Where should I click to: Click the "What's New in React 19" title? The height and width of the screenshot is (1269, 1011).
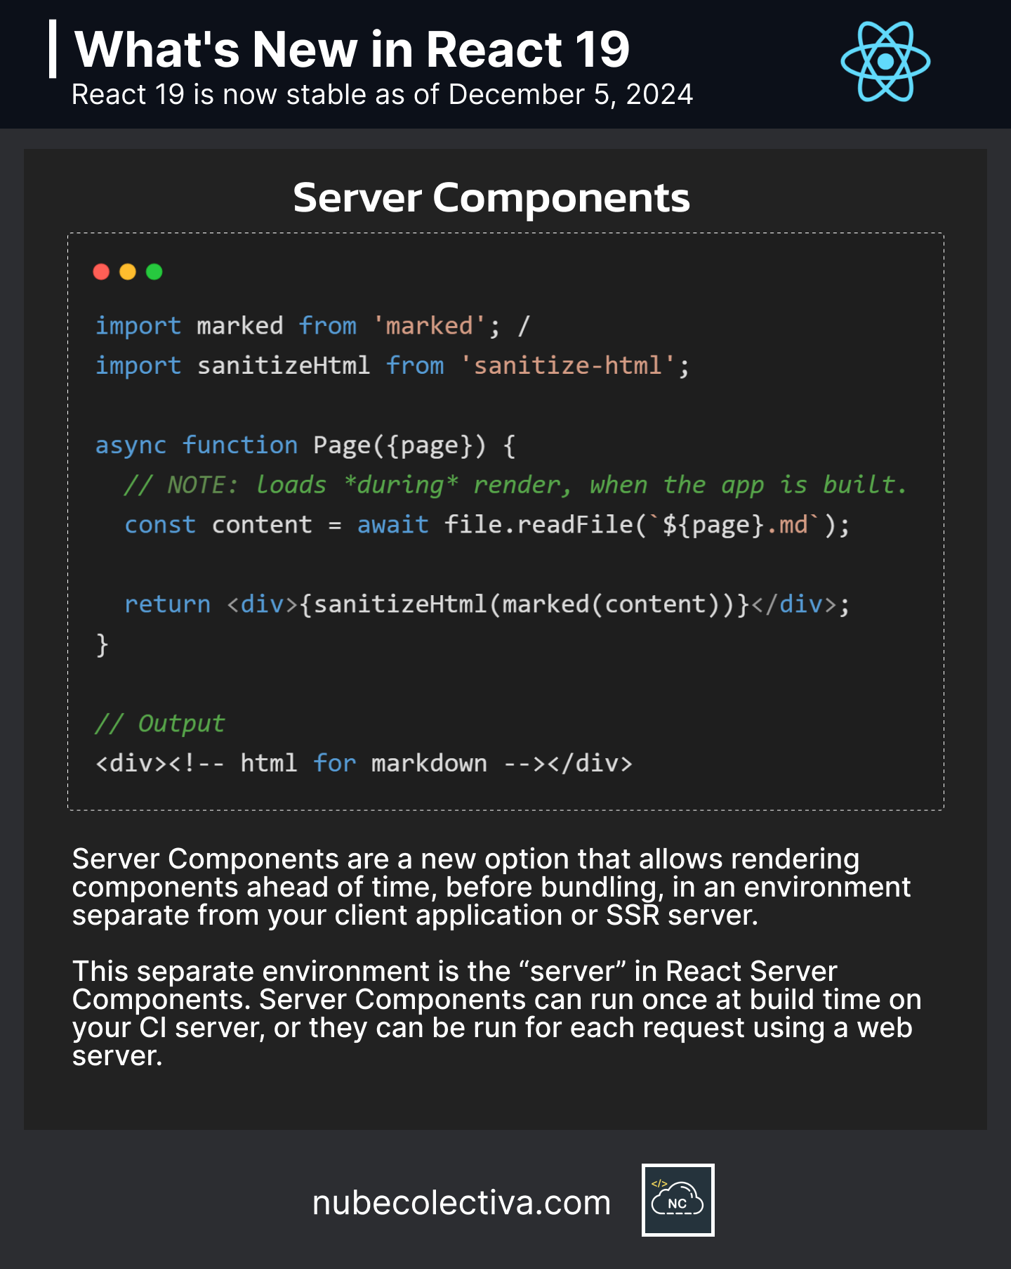[352, 49]
